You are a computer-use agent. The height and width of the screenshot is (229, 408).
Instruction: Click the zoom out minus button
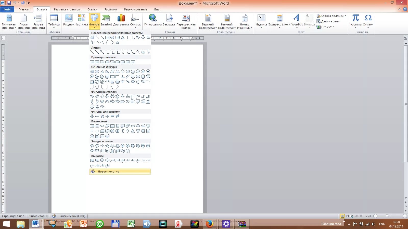click(x=375, y=216)
